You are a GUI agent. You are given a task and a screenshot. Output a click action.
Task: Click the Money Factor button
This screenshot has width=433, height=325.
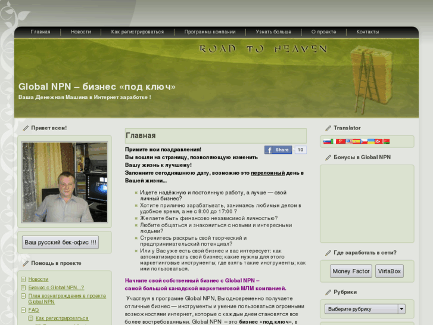(351, 271)
